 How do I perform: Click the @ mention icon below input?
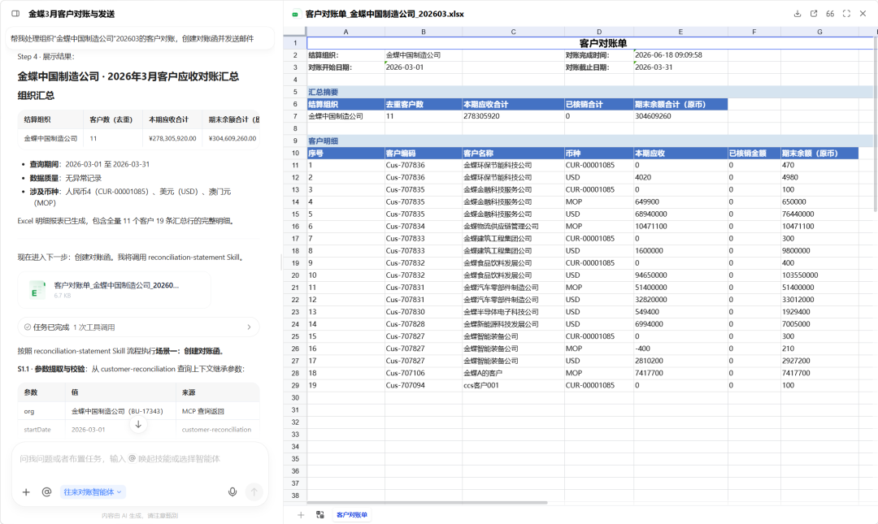pyautogui.click(x=46, y=492)
